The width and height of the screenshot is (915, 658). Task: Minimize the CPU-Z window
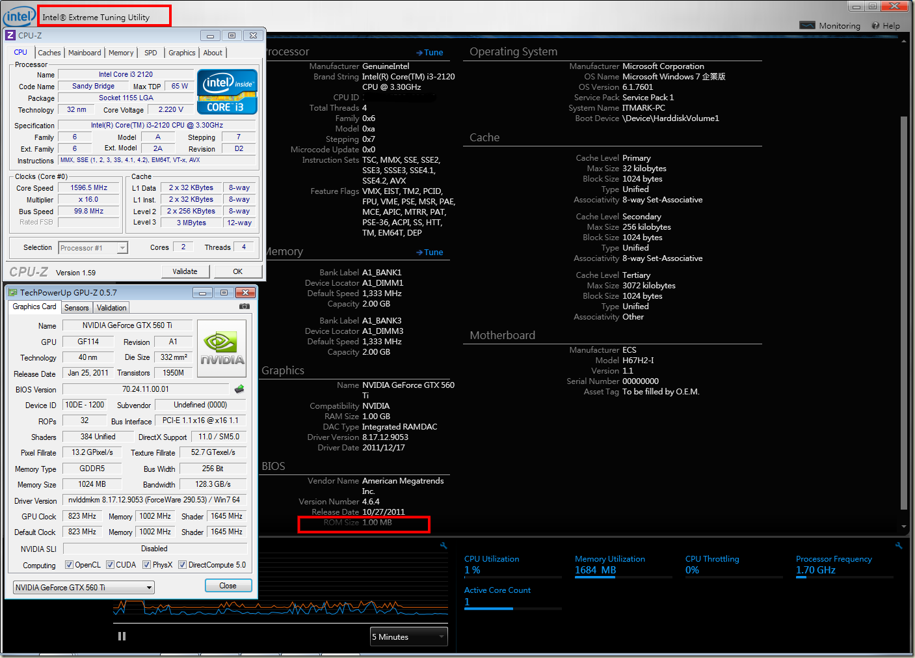[209, 36]
